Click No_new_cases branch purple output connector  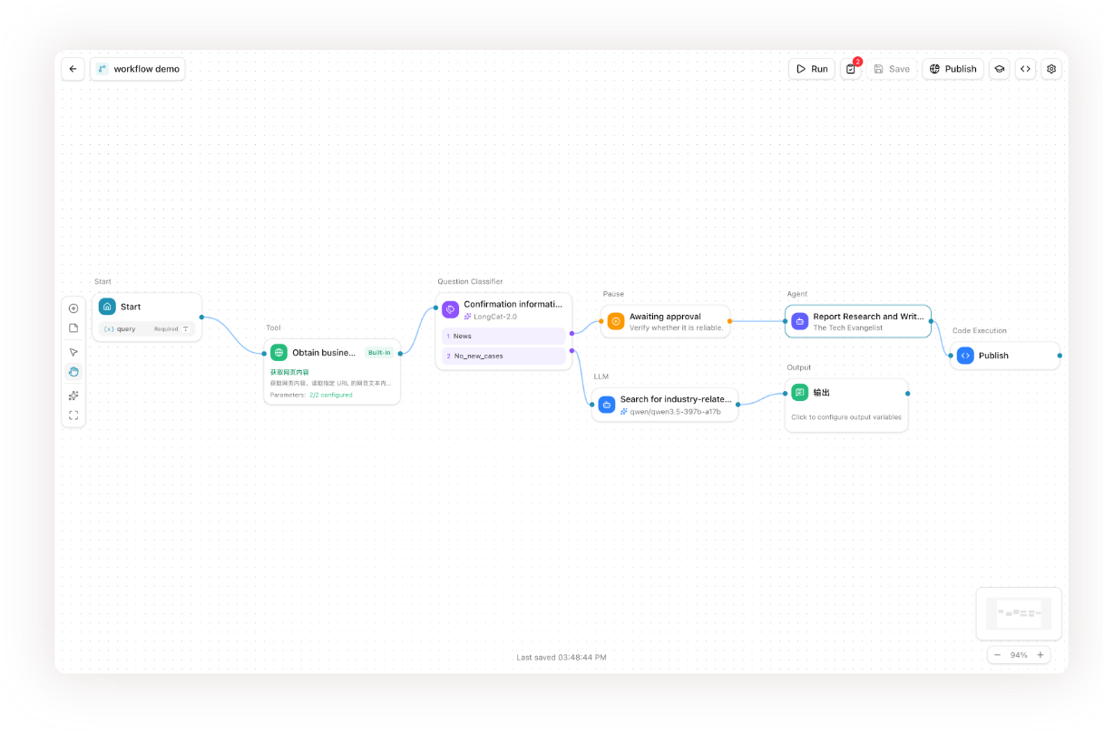coord(572,350)
